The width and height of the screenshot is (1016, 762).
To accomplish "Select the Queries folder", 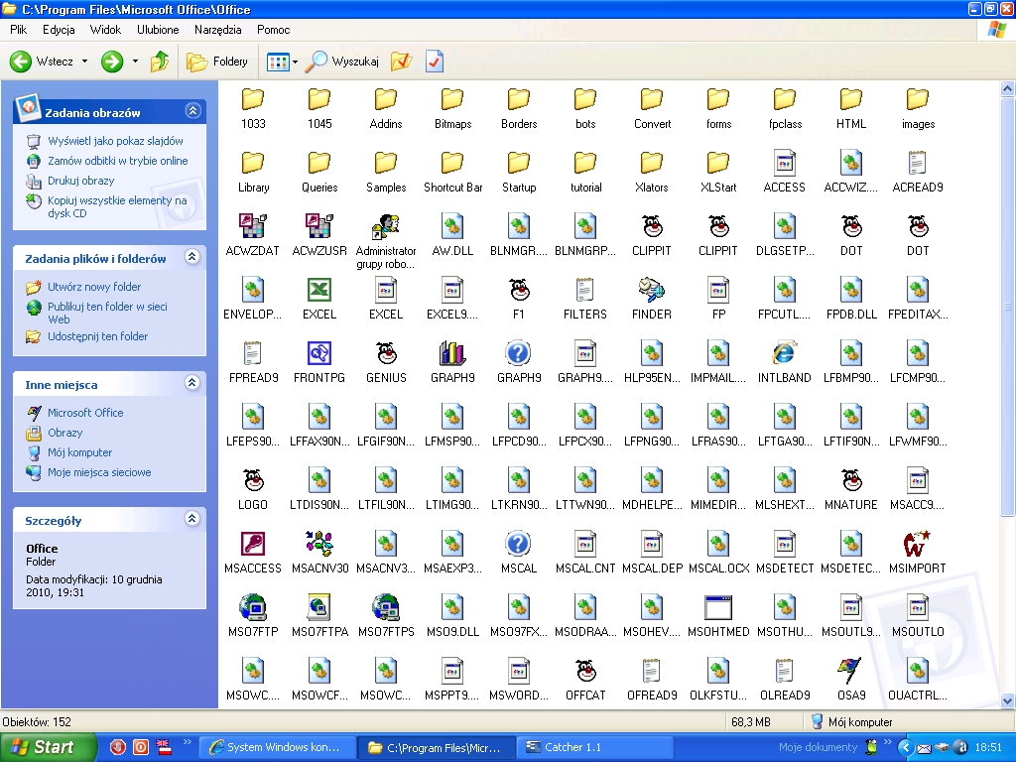I will point(319,164).
